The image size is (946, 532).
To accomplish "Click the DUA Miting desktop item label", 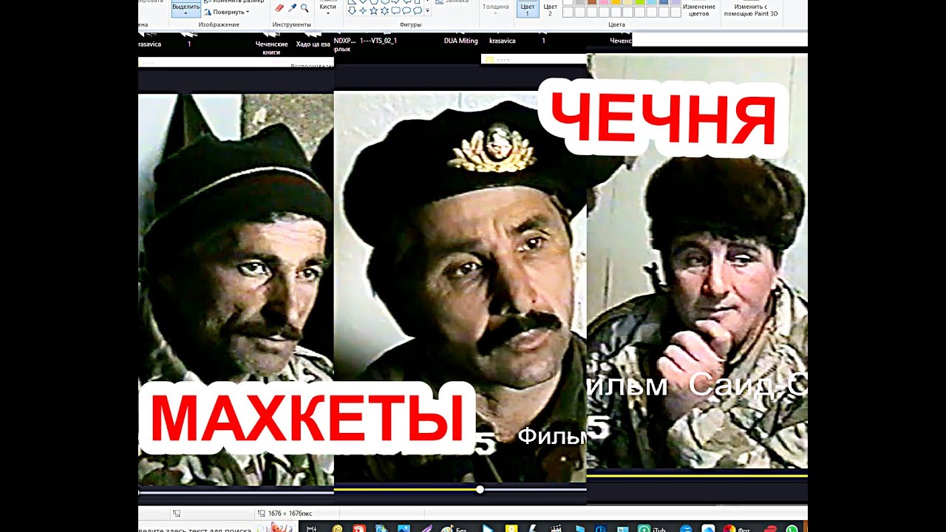I will [x=461, y=41].
